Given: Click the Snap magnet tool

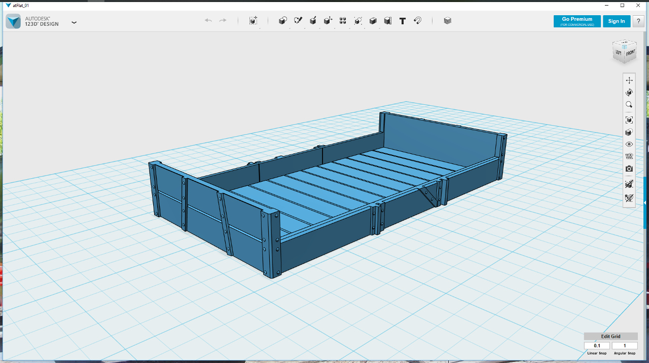Looking at the screenshot, I should tap(417, 21).
